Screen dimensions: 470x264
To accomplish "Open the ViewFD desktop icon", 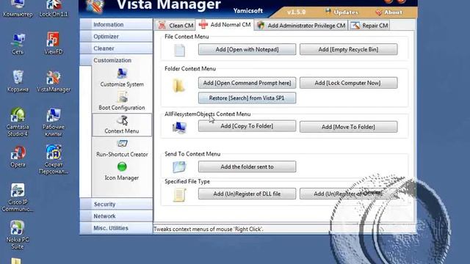I will [54, 43].
